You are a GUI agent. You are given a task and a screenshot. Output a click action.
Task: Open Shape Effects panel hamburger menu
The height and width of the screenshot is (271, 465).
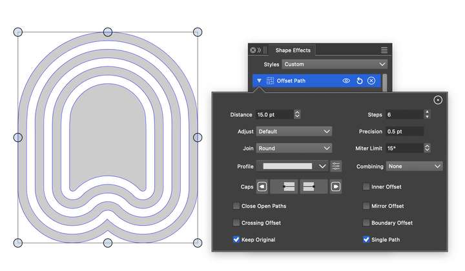point(384,50)
